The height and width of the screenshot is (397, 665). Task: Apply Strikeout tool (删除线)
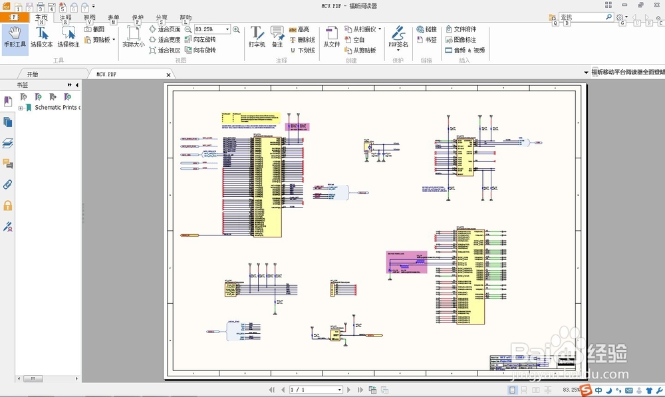(302, 40)
